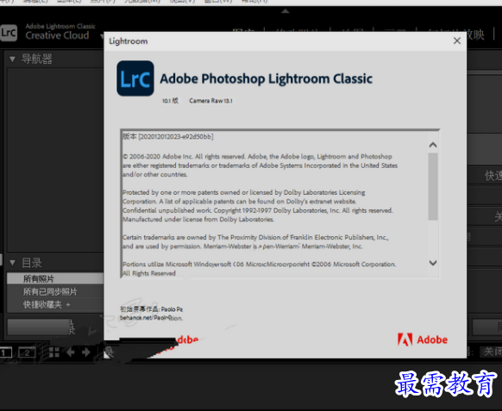Collapse the 目录 panel with its triangle
Image resolution: width=502 pixels, height=411 pixels.
[12, 263]
